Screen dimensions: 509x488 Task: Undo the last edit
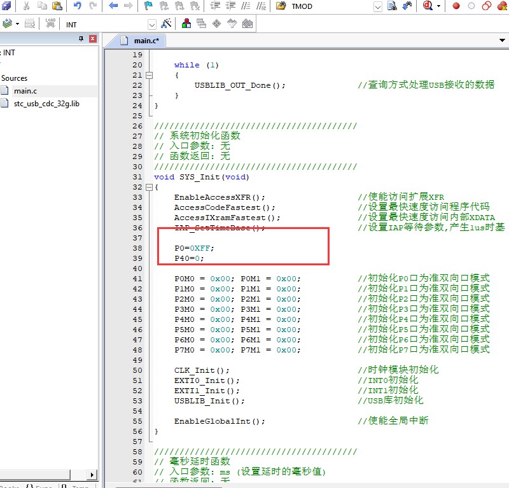(x=78, y=6)
